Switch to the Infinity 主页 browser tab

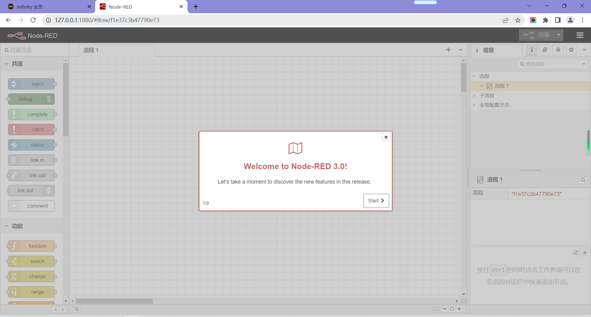click(x=48, y=7)
